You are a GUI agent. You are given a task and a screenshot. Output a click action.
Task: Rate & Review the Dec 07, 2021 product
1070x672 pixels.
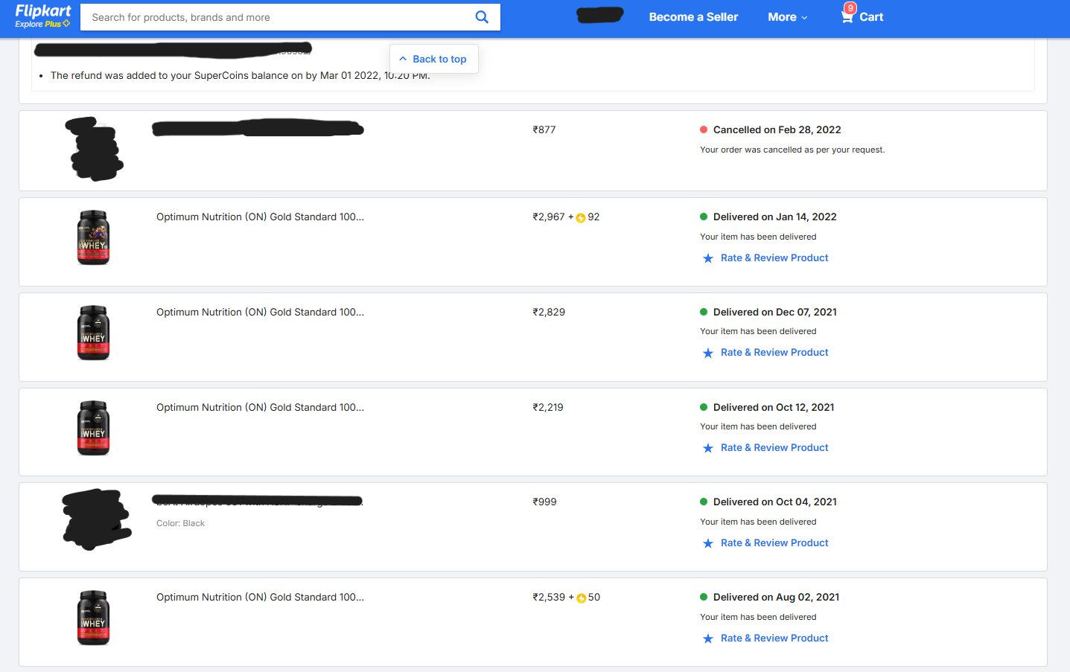click(774, 353)
